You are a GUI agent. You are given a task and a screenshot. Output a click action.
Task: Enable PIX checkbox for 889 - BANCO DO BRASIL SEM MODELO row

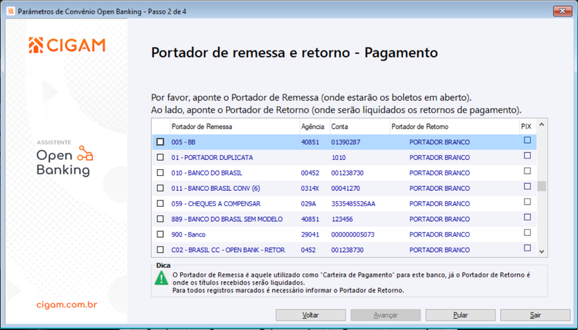point(527,217)
